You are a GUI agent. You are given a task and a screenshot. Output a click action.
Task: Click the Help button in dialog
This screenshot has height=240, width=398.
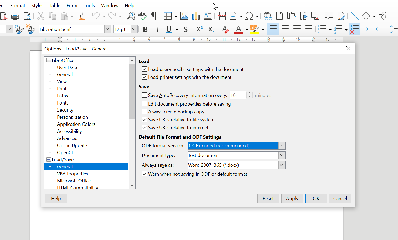pos(56,198)
